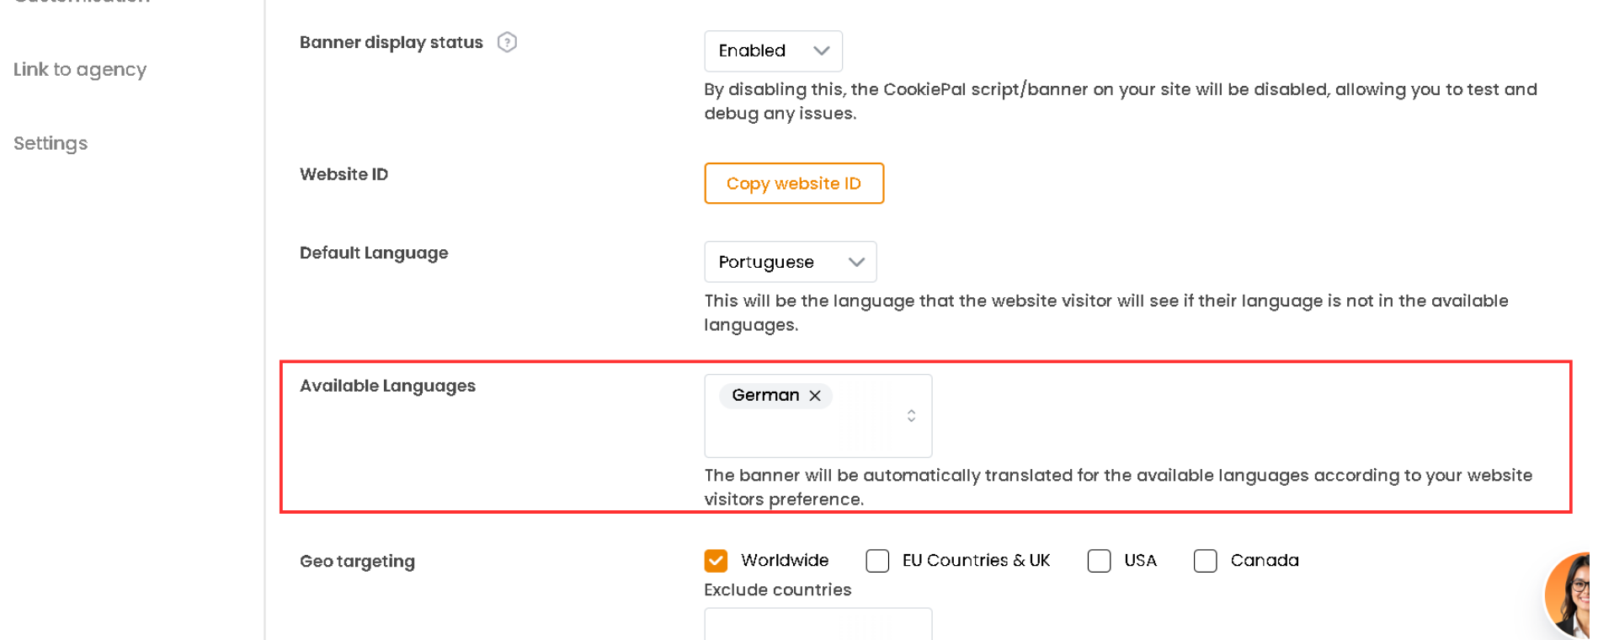Go to Link to agency in sidebar
1614x640 pixels.
pos(80,70)
